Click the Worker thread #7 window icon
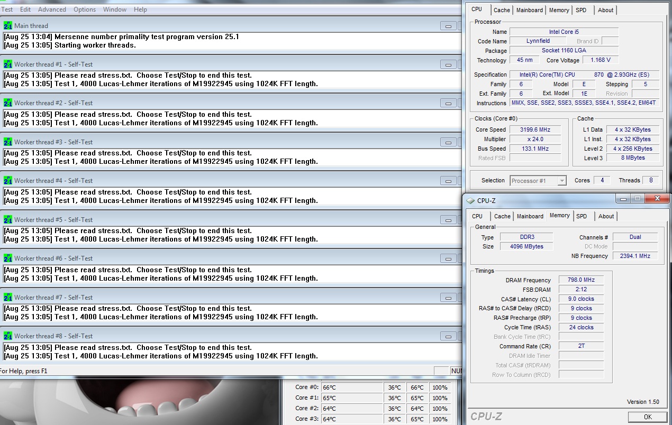This screenshot has height=425, width=672. coord(8,297)
